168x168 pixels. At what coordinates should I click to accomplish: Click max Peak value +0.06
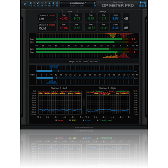pyautogui.click(x=64, y=28)
